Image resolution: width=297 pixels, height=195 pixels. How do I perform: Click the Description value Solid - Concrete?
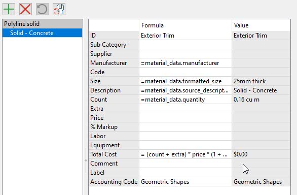[261, 90]
